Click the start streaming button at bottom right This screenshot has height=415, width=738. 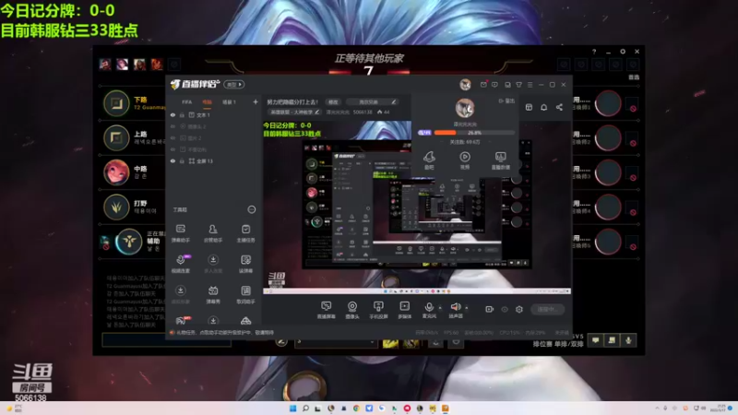point(547,309)
